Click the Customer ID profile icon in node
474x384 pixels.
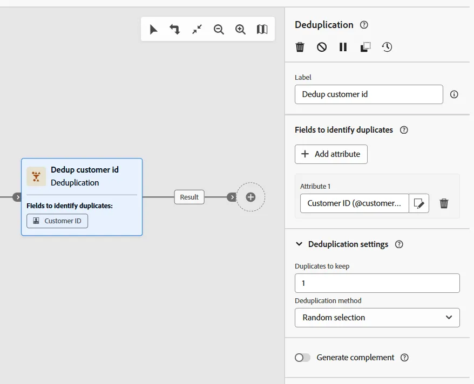36,221
